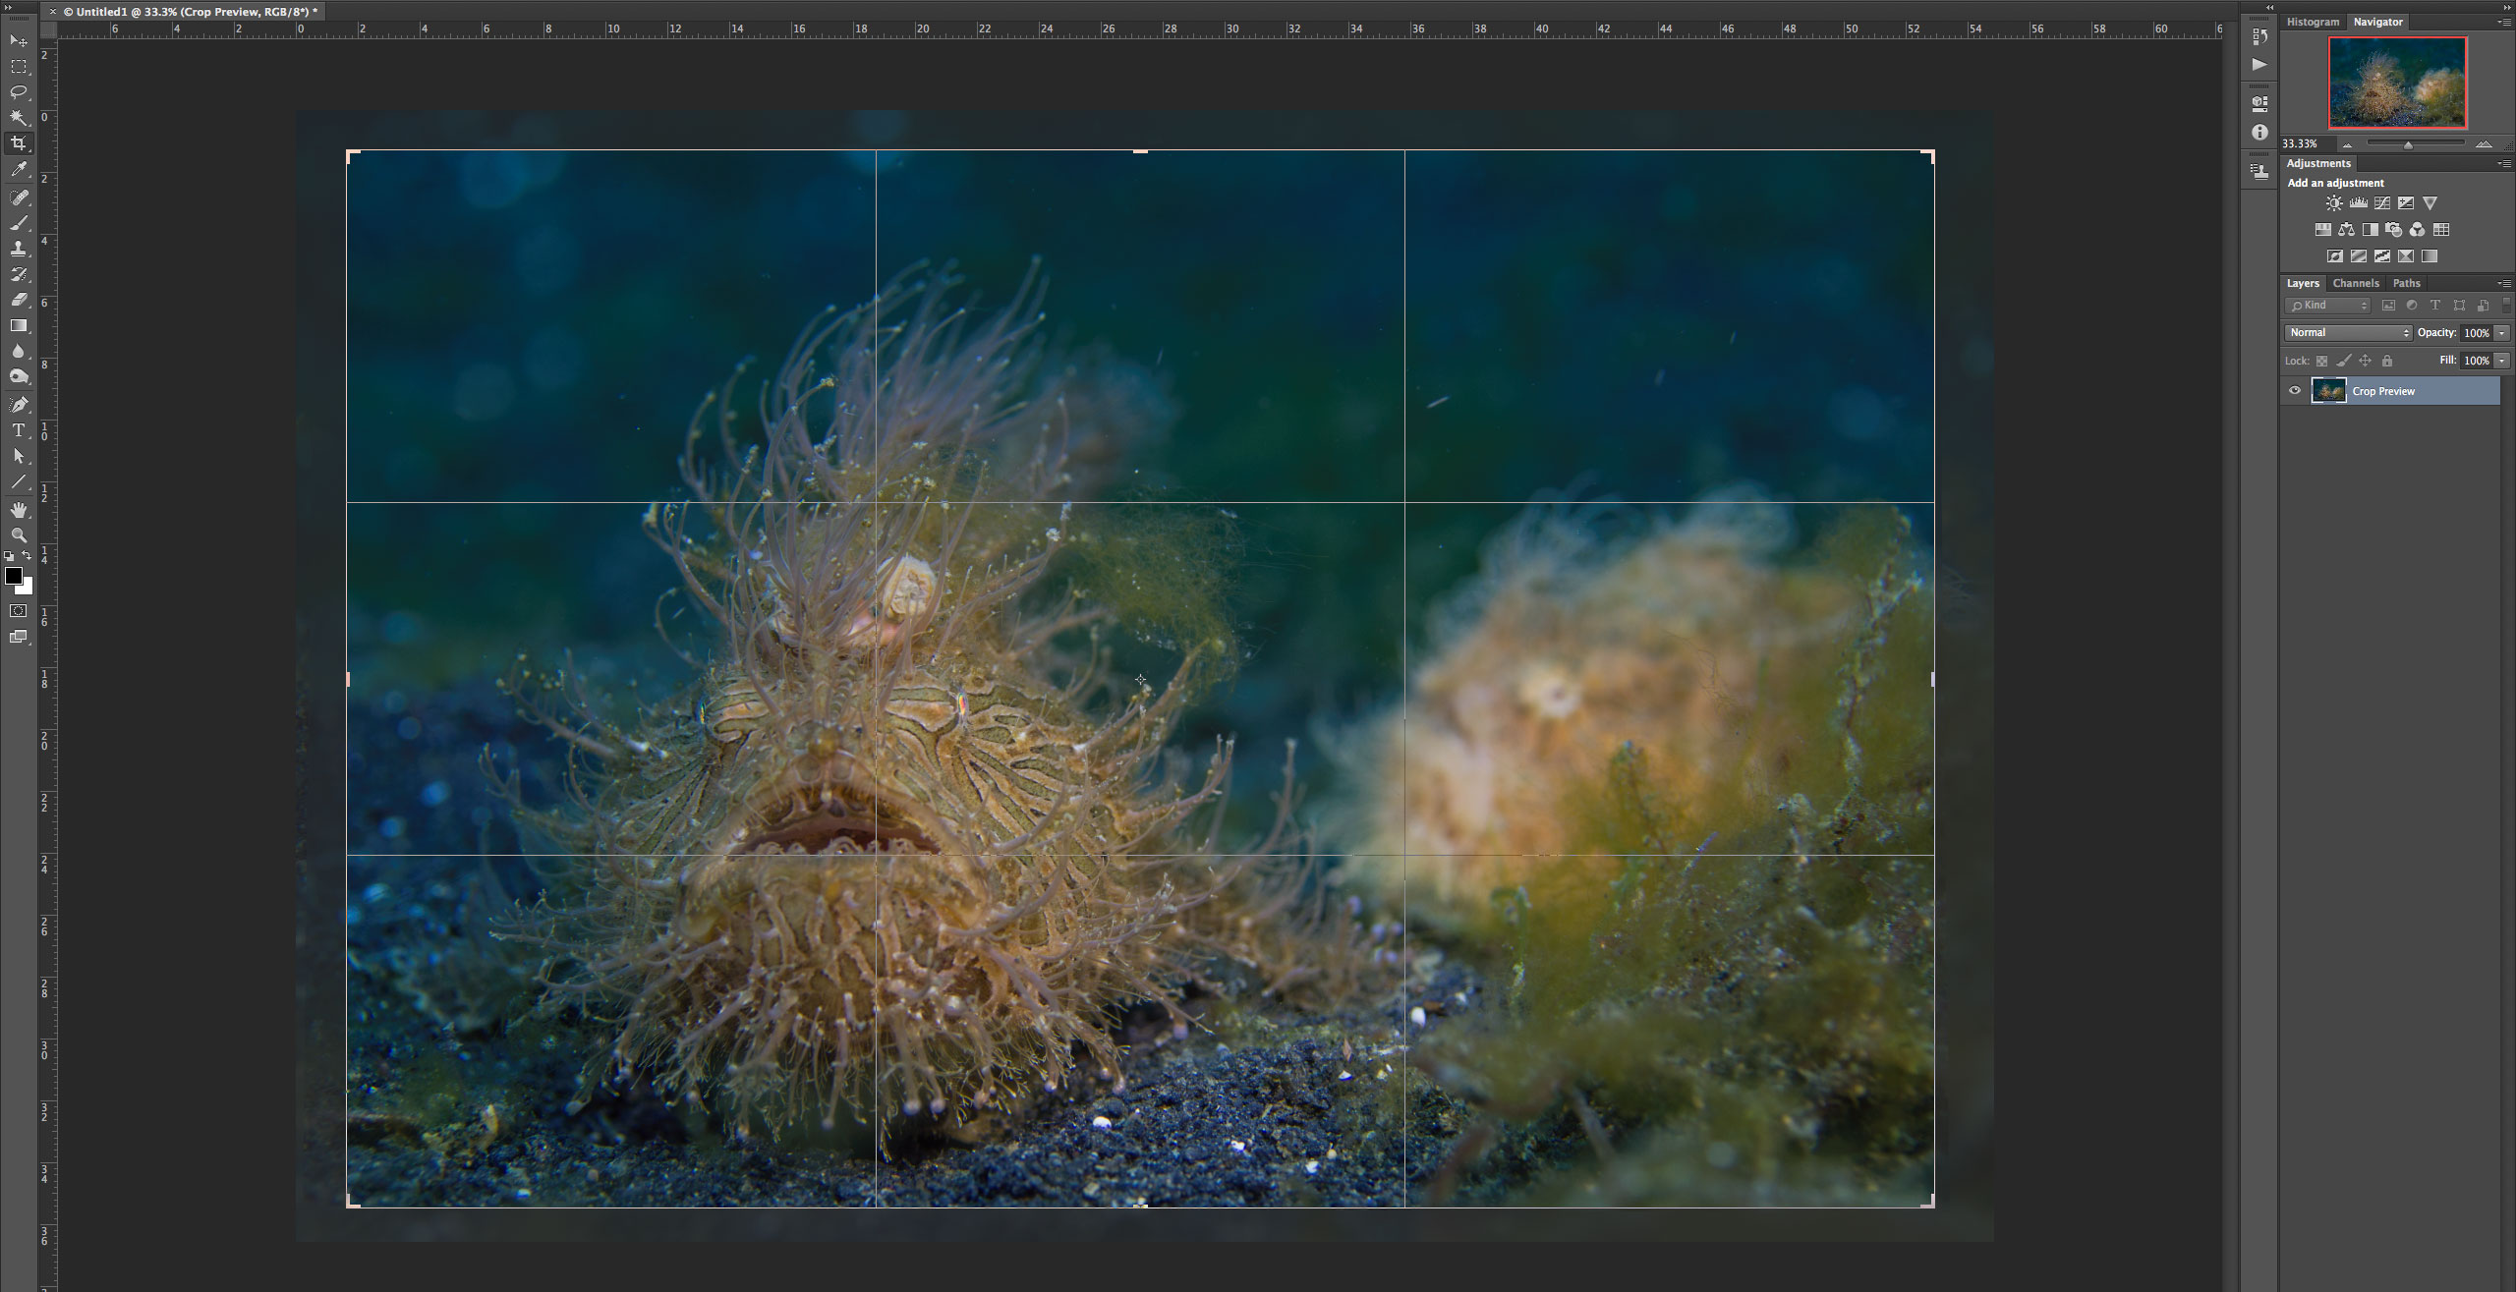
Task: Open the Info panel icon
Action: pos(2259,132)
